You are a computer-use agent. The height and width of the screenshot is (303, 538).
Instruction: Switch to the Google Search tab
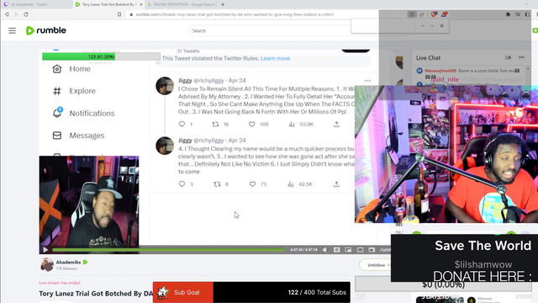[182, 4]
